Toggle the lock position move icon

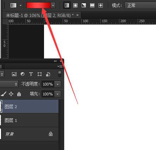[11, 94]
